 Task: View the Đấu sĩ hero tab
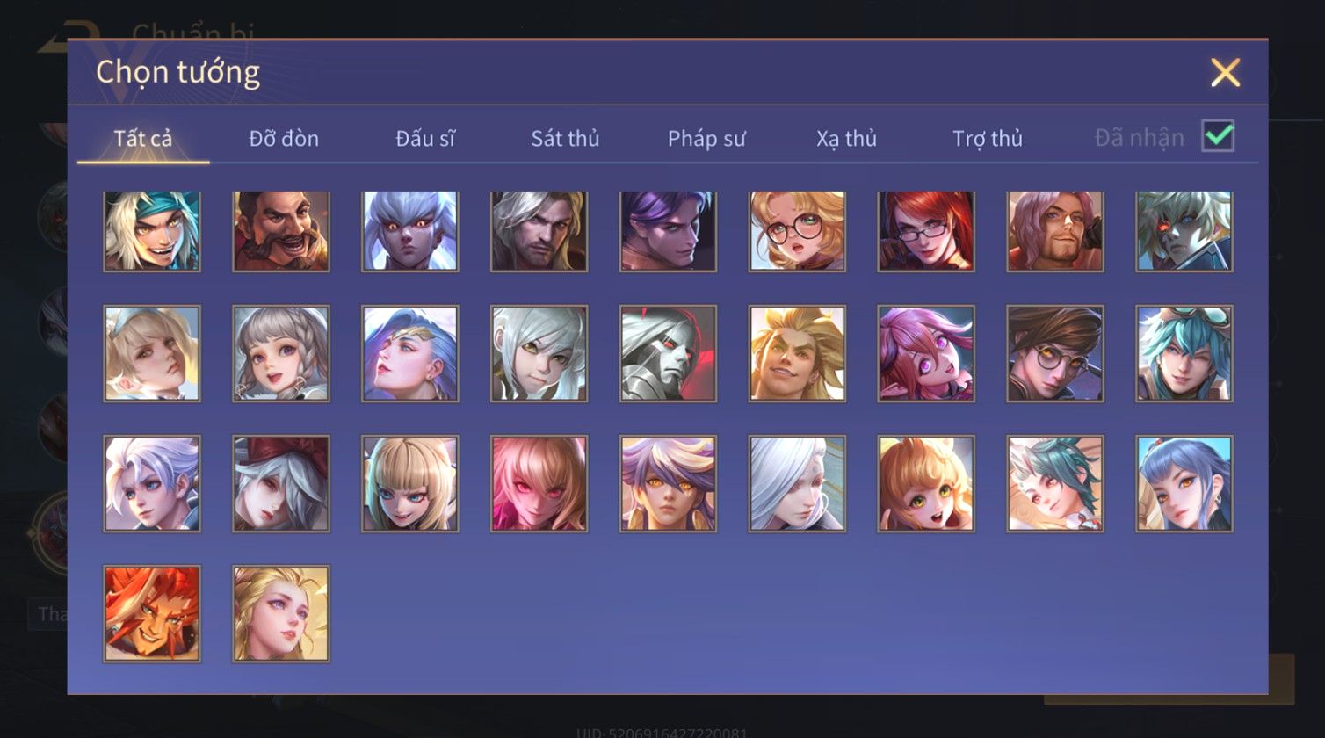click(x=425, y=138)
